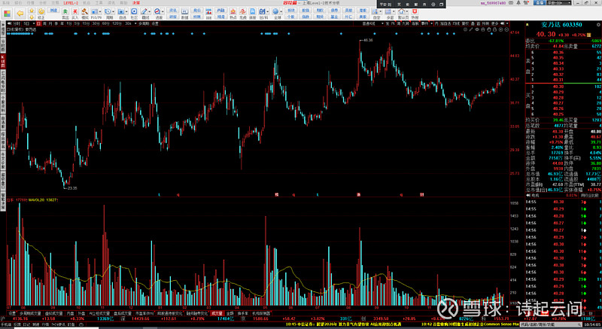Image resolution: width=602 pixels, height=329 pixels.
Task: Click the 周期 clock icon
Action: point(108,12)
